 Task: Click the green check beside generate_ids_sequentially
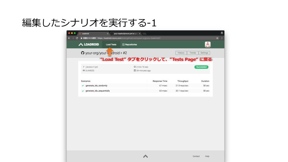(83, 91)
